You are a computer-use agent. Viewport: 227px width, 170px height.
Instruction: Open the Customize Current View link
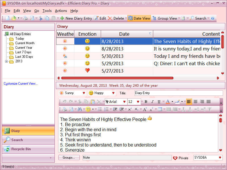point(21,84)
